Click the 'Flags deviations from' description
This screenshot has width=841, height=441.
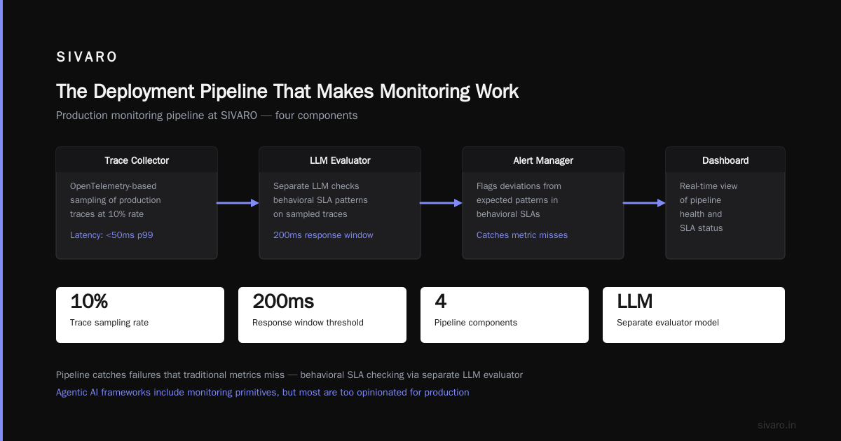click(x=519, y=200)
